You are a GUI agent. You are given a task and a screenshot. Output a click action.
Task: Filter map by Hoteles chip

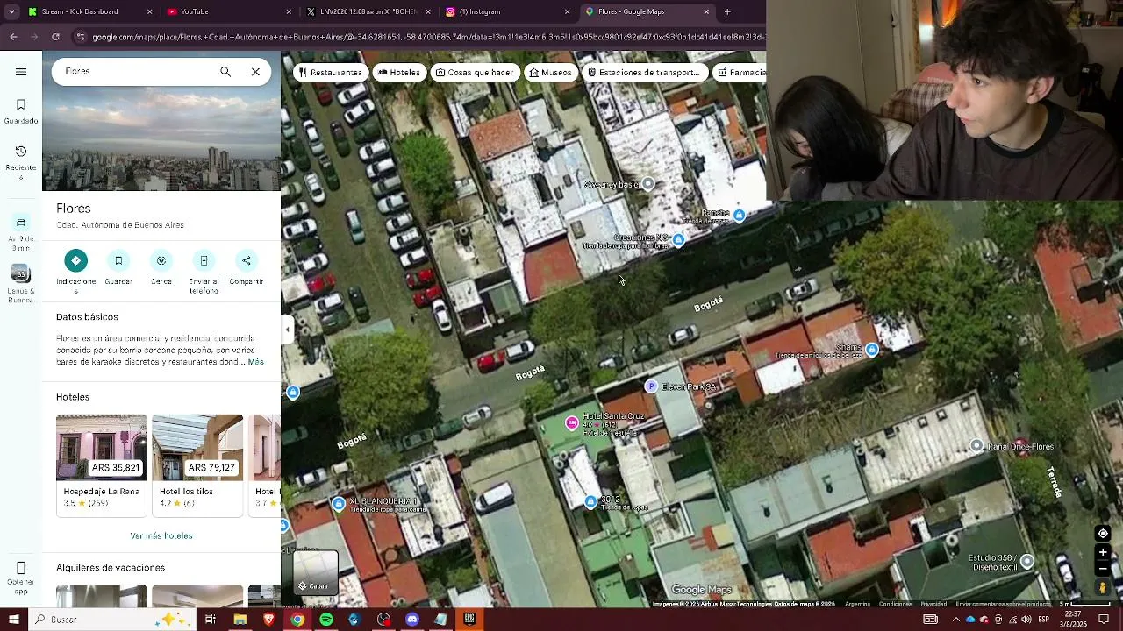click(x=399, y=73)
